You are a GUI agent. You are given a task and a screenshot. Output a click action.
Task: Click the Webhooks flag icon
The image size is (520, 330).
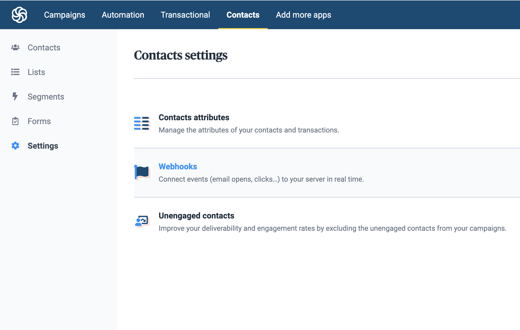click(142, 173)
